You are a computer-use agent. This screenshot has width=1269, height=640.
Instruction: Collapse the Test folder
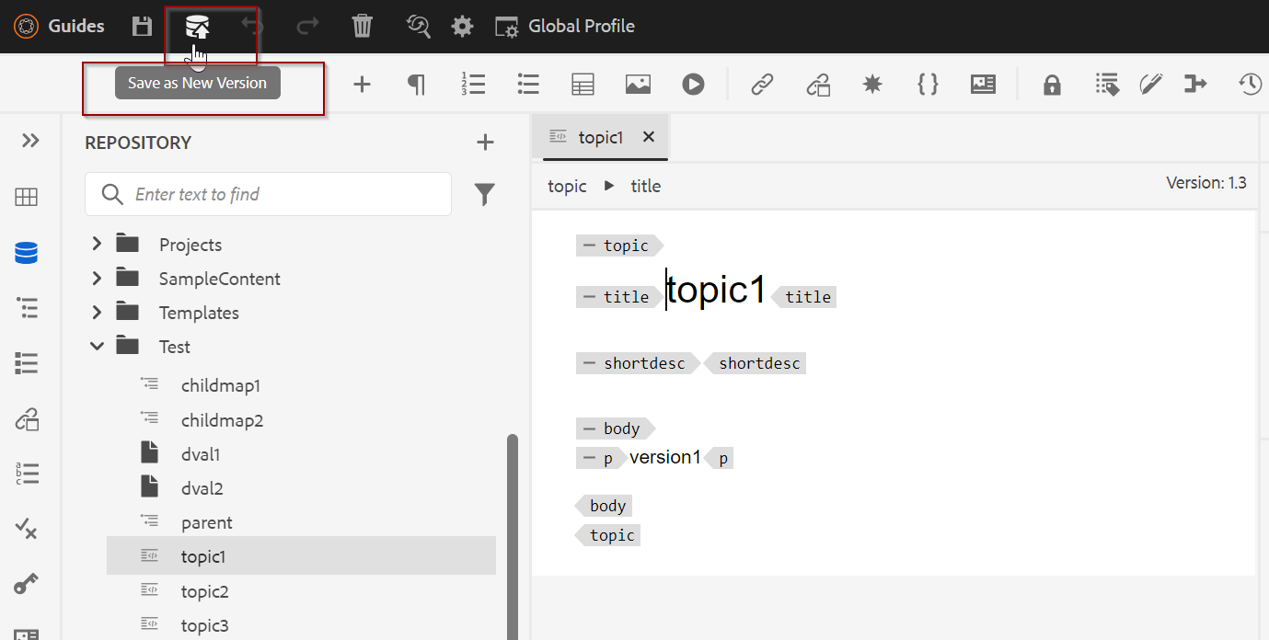(97, 346)
